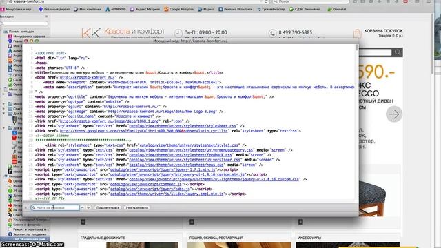Expand ГЛАДИЛЬНЫЕ ДОСКИ-КУПЕ plus icon

(x=83, y=222)
